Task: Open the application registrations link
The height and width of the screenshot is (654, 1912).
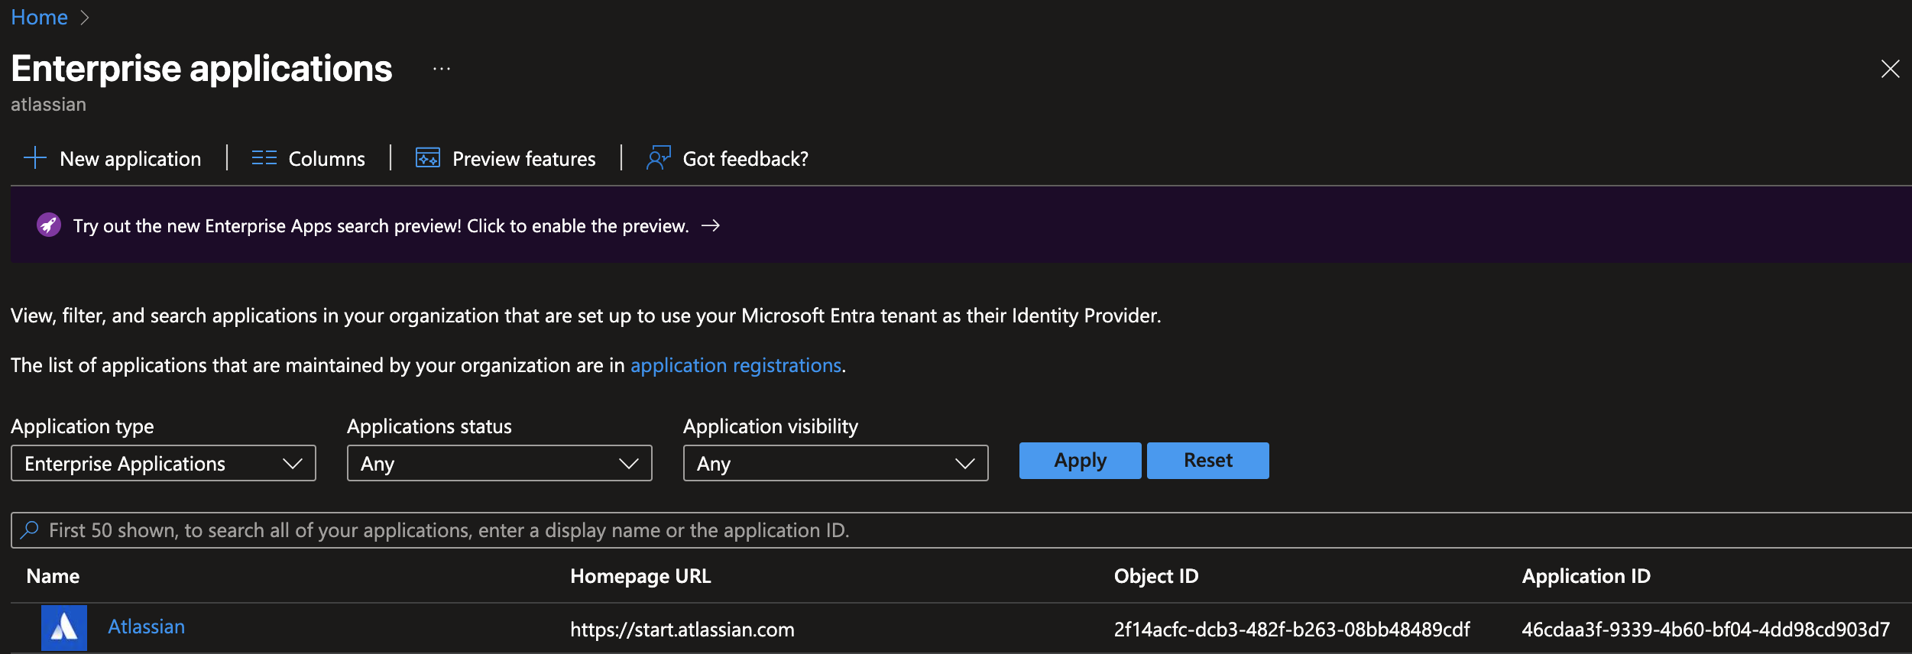Action: 735,365
